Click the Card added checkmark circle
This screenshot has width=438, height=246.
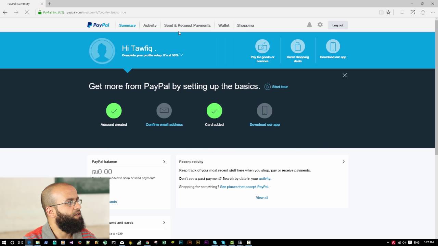click(214, 111)
